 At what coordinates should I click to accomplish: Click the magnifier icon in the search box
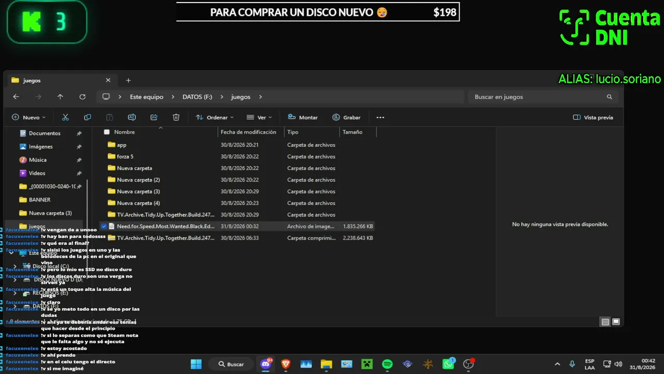click(610, 97)
